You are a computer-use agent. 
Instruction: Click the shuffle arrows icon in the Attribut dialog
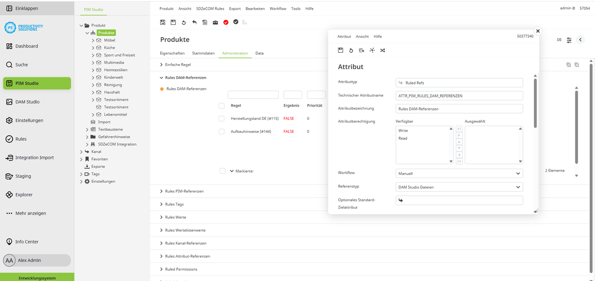382,50
